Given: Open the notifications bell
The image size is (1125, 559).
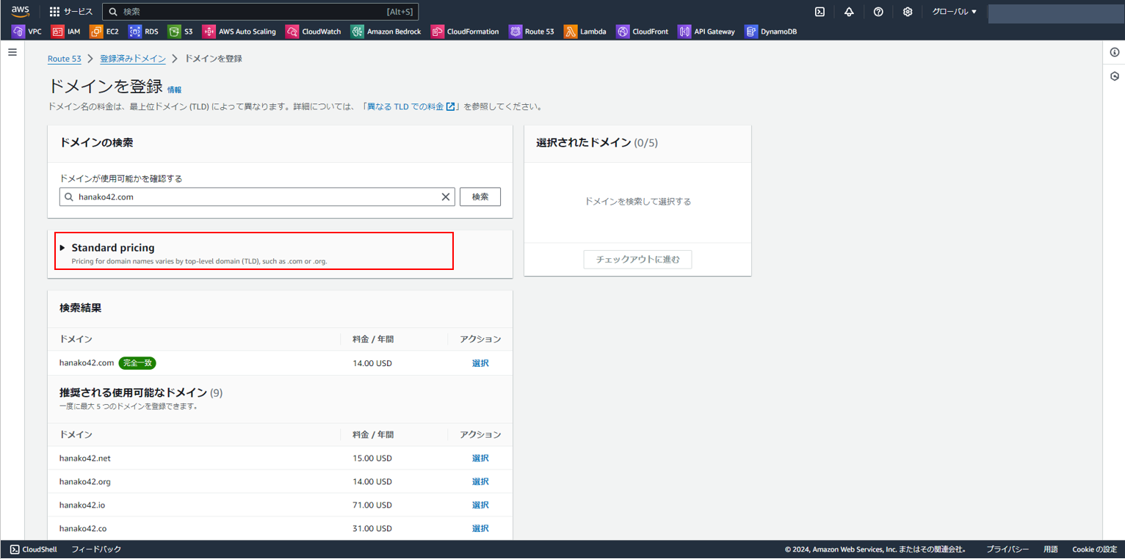Looking at the screenshot, I should 849,12.
